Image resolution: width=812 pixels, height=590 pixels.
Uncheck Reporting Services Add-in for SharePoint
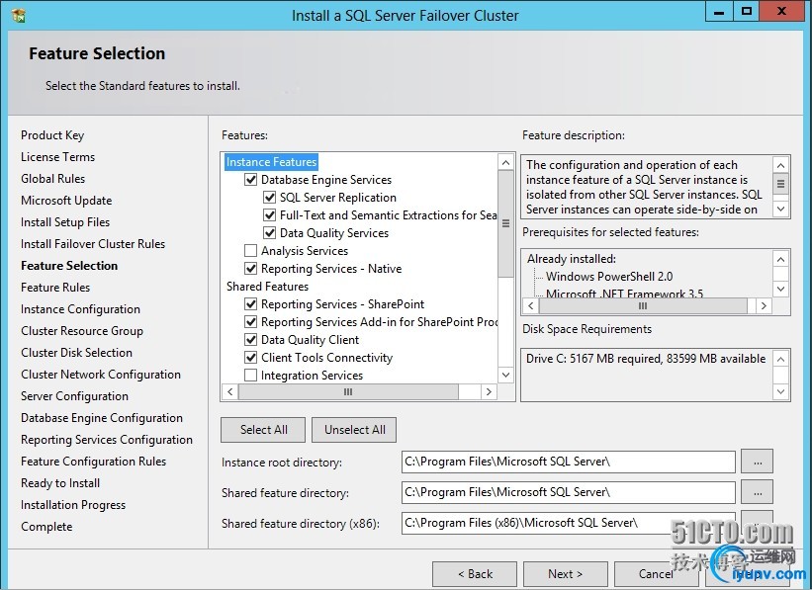(250, 321)
